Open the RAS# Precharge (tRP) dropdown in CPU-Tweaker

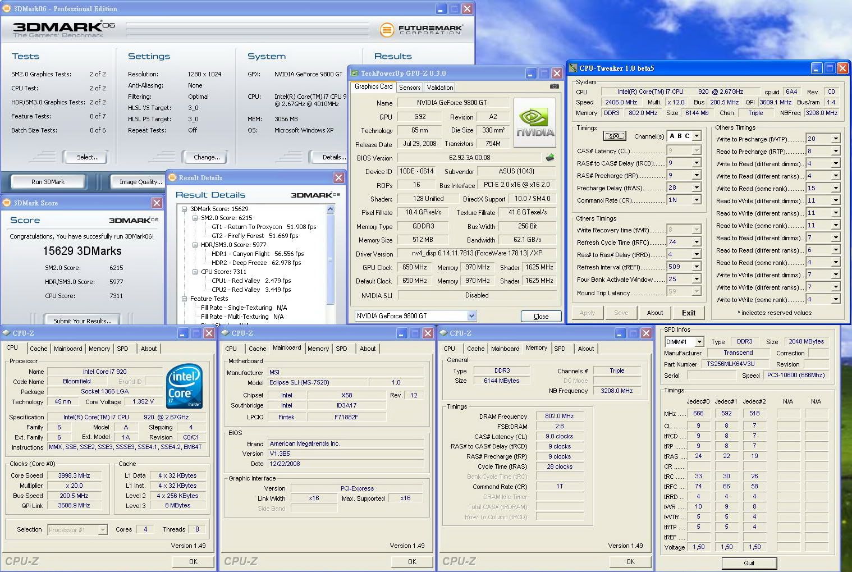coord(697,175)
